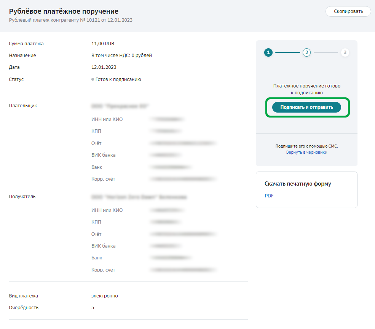
Task: Select step 2 in the progress indicator
Action: point(306,53)
